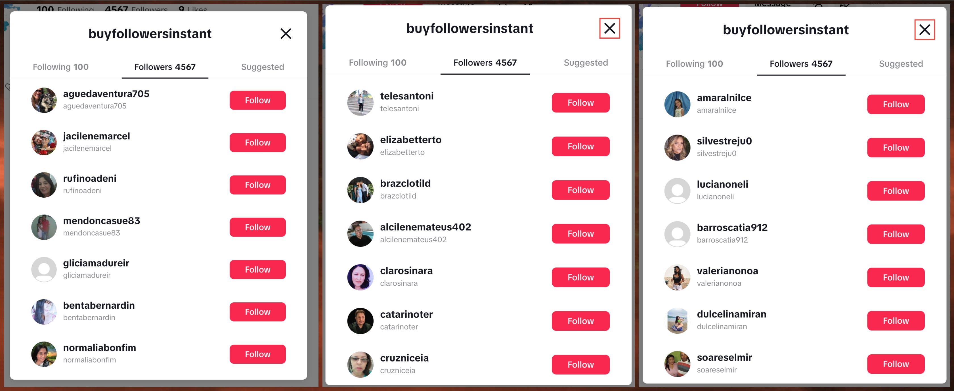View telesantoni's profile photo
This screenshot has height=391, width=954.
pyautogui.click(x=360, y=103)
